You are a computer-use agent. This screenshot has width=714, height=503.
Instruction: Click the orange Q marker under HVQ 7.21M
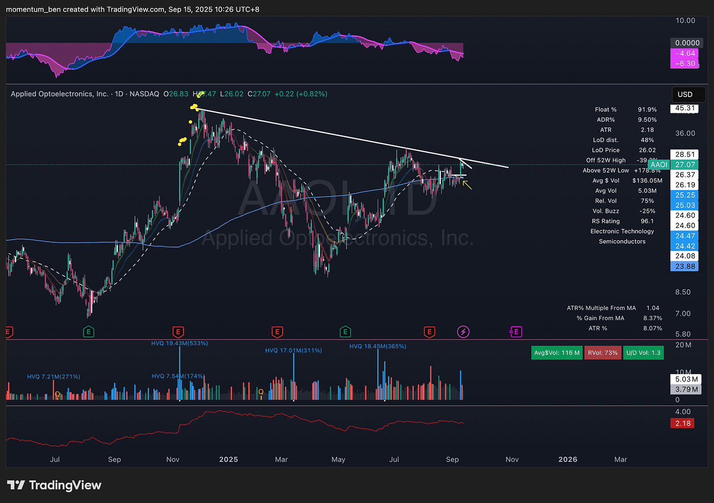pyautogui.click(x=57, y=394)
